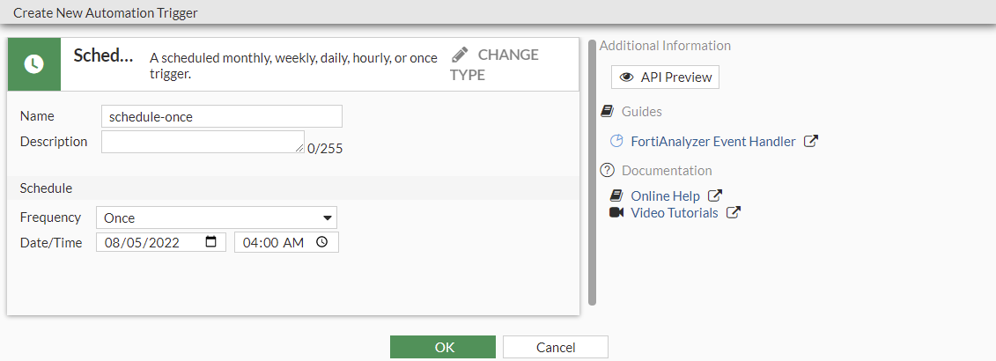
Task: Click the FortiAnalyzer Event Handler external link icon
Action: pos(811,141)
